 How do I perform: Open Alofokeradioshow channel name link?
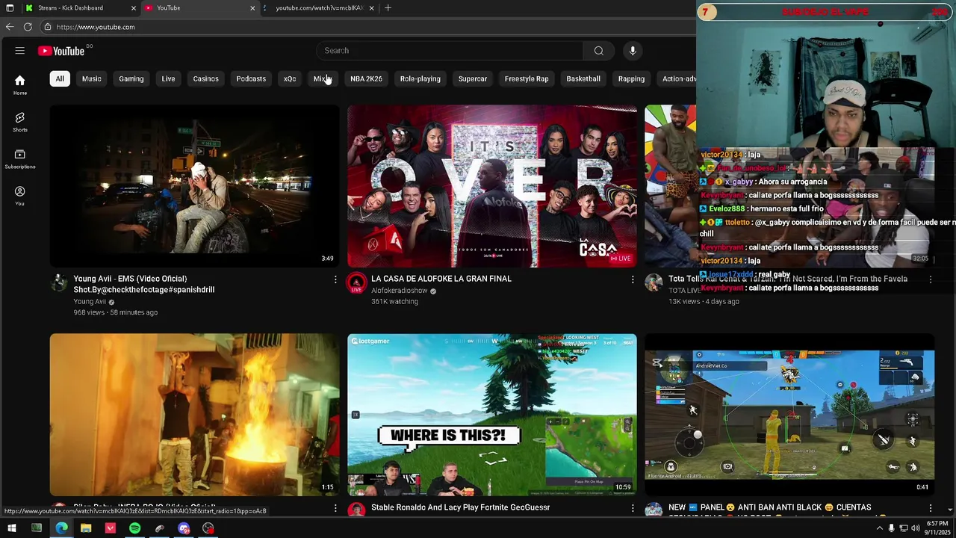(400, 291)
